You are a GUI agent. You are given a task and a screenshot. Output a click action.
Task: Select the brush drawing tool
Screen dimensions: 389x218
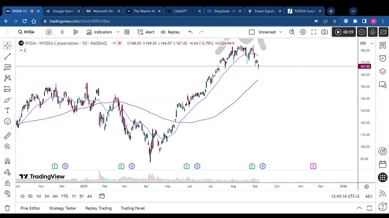click(x=8, y=100)
